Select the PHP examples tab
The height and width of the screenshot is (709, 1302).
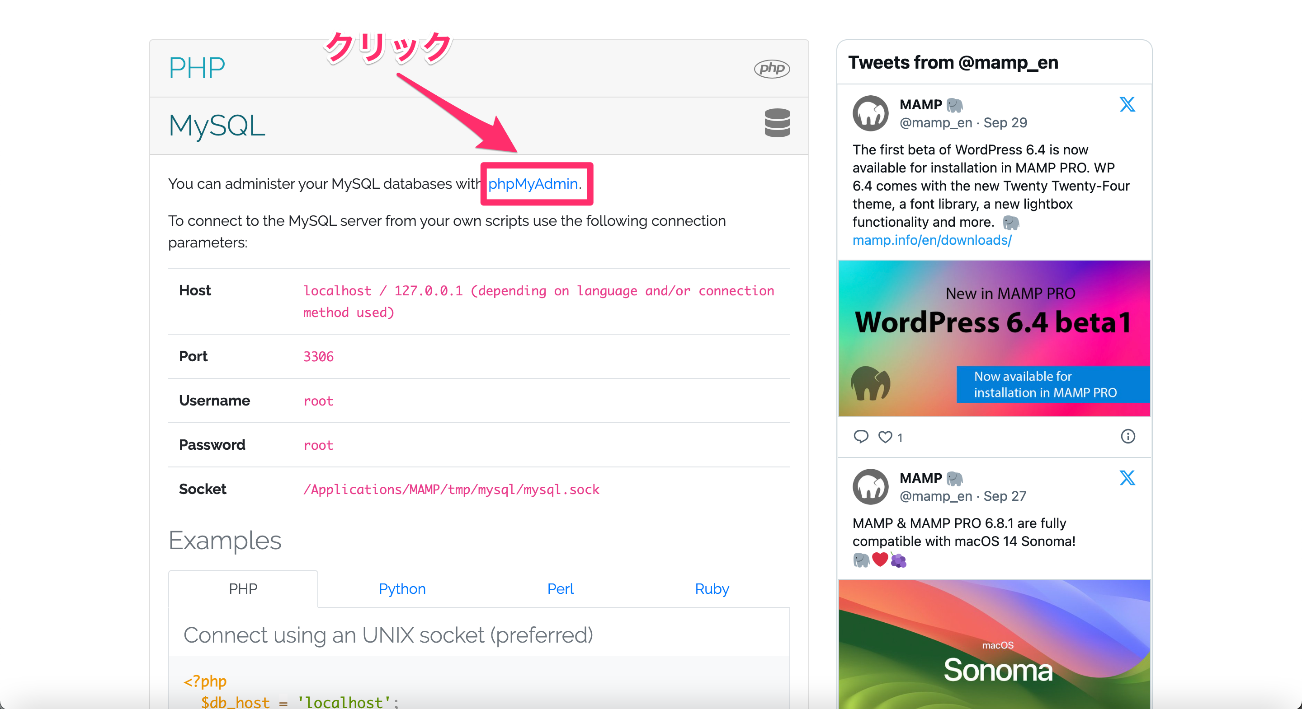click(x=243, y=589)
